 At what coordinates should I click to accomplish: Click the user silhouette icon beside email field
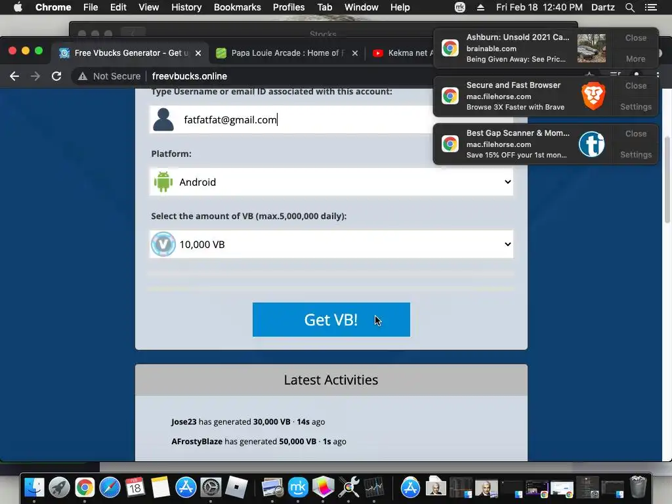click(163, 119)
